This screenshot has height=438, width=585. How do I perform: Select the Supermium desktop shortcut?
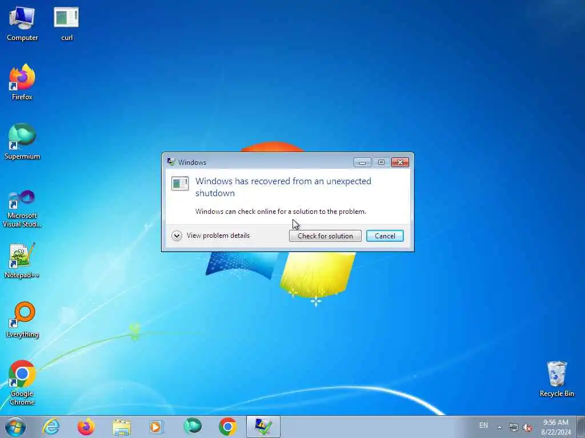pyautogui.click(x=22, y=141)
